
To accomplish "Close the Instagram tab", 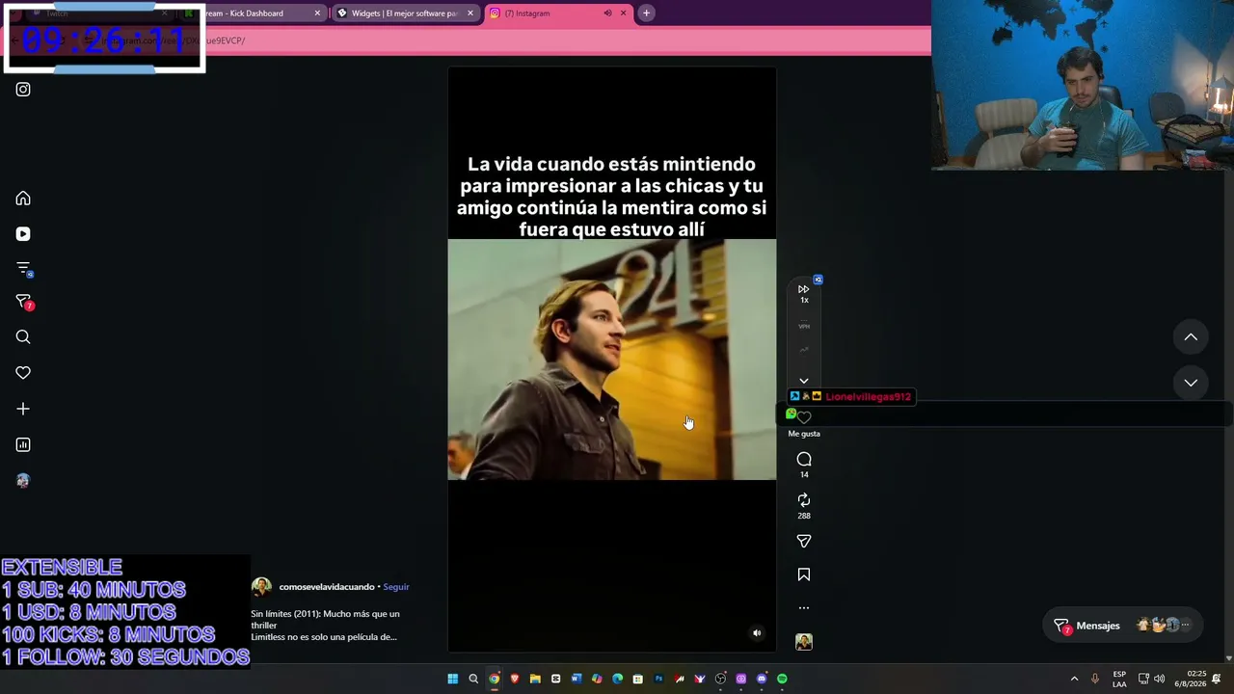I will point(623,13).
